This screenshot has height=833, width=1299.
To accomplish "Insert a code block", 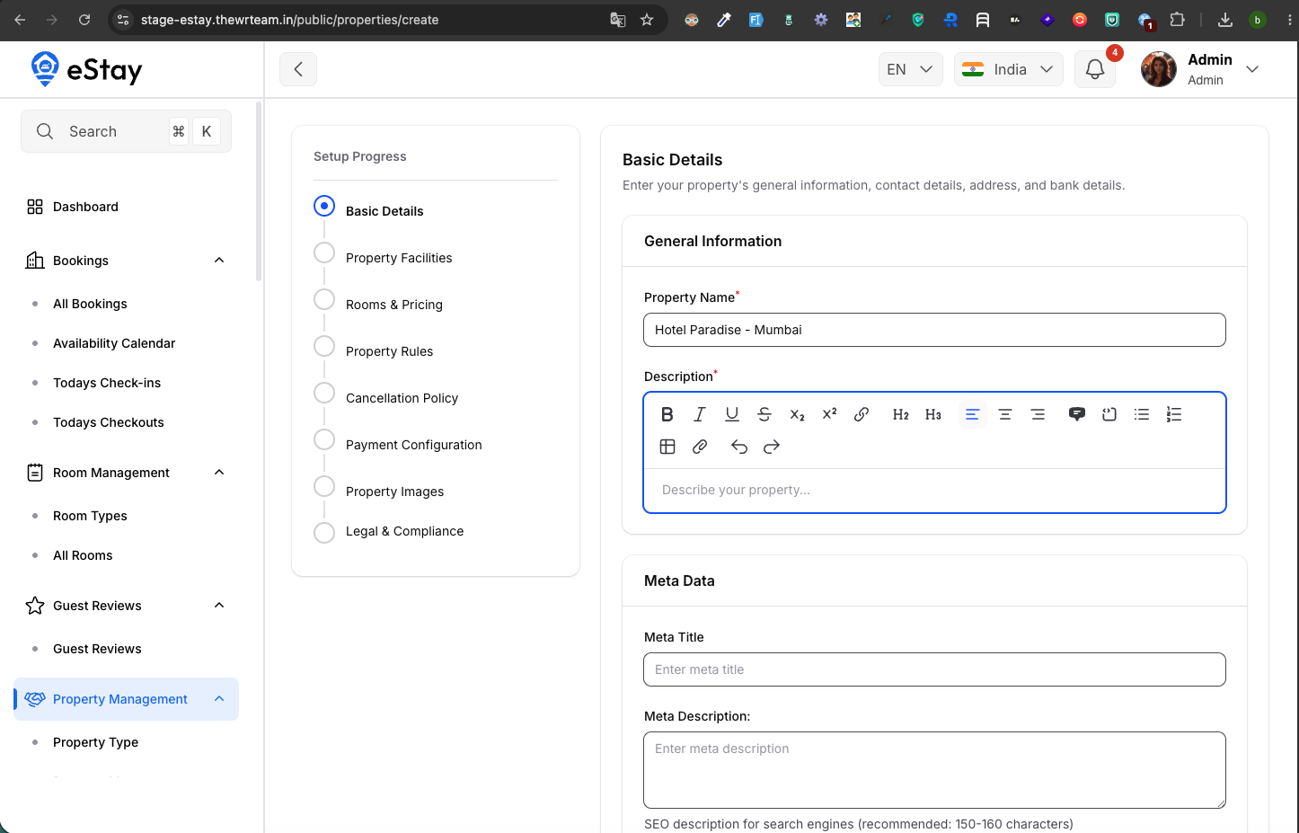I will pyautogui.click(x=1109, y=414).
